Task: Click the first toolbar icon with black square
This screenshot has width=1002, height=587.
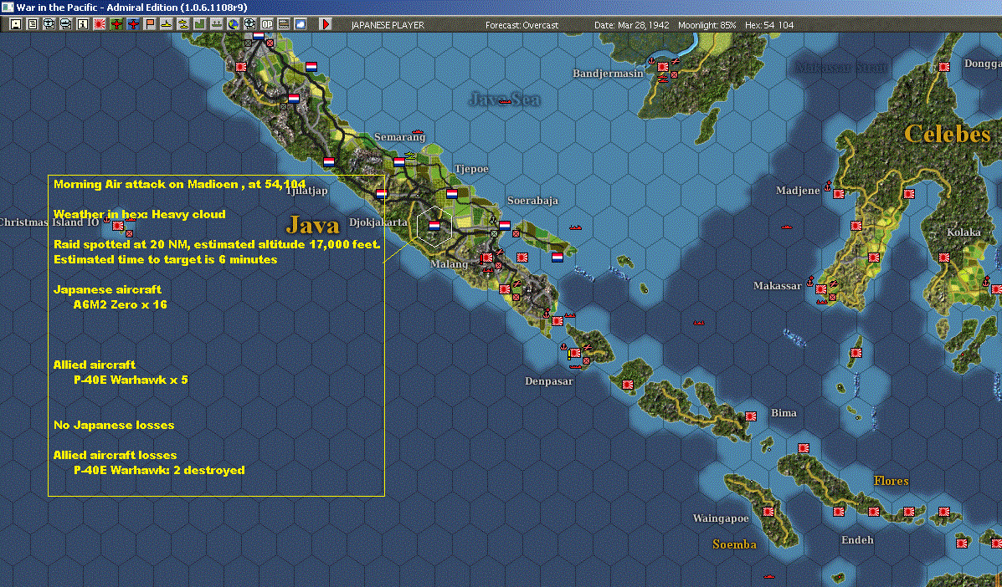Action: point(16,24)
